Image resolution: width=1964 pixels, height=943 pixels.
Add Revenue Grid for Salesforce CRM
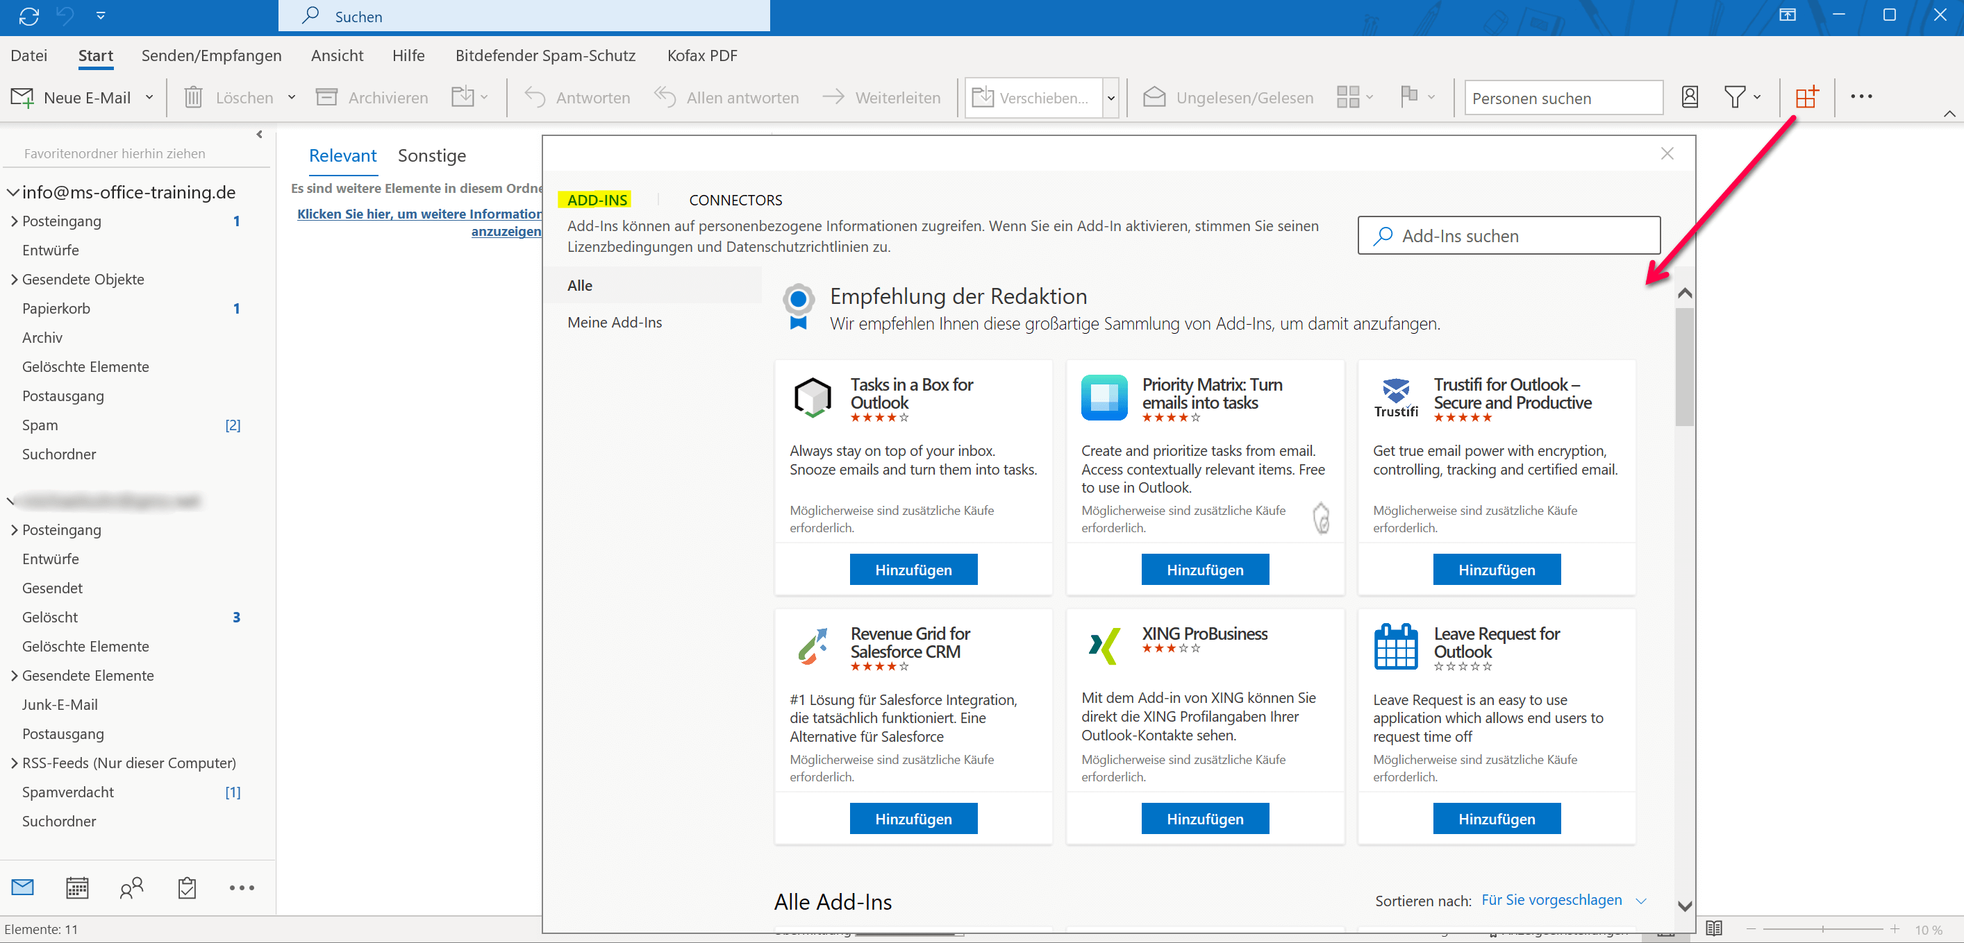click(913, 819)
